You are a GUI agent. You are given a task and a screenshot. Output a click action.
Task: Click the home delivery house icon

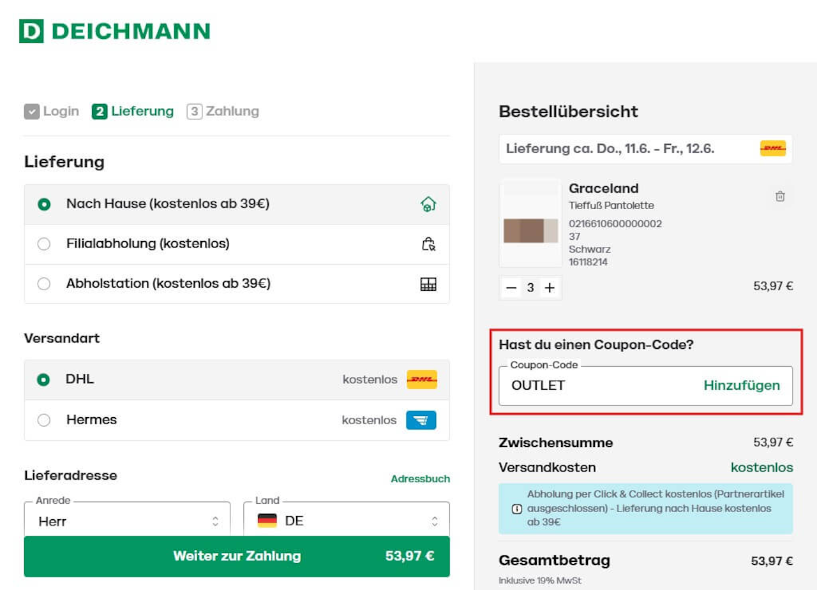pyautogui.click(x=428, y=205)
